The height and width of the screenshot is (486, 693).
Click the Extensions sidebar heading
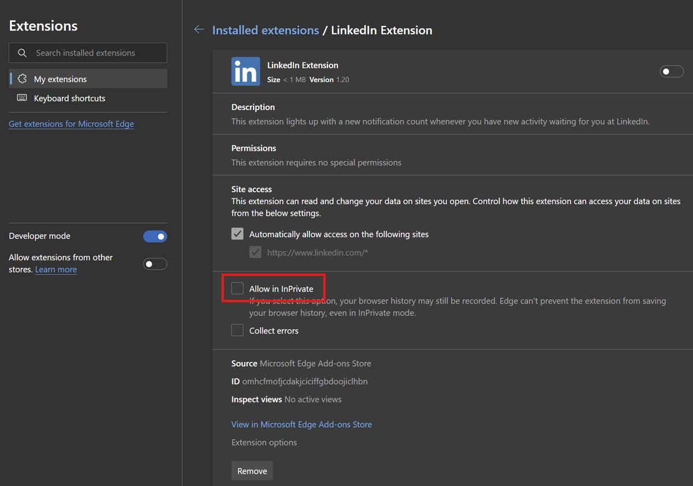pyautogui.click(x=43, y=26)
